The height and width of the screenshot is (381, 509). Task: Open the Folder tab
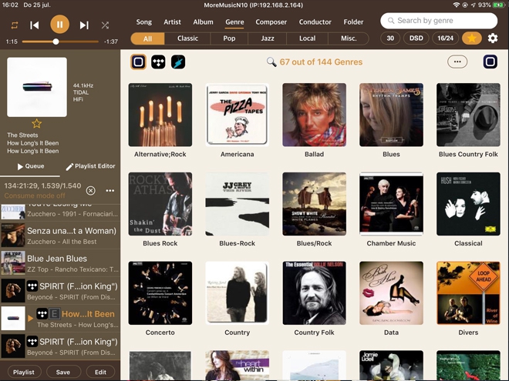coord(353,22)
